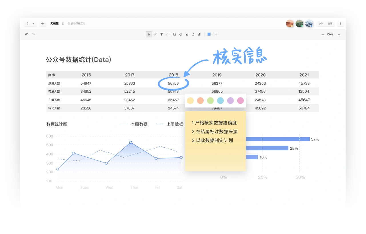This screenshot has height=234, width=366.
Task: Bookmark the document with the flag icon
Action: pos(63,24)
